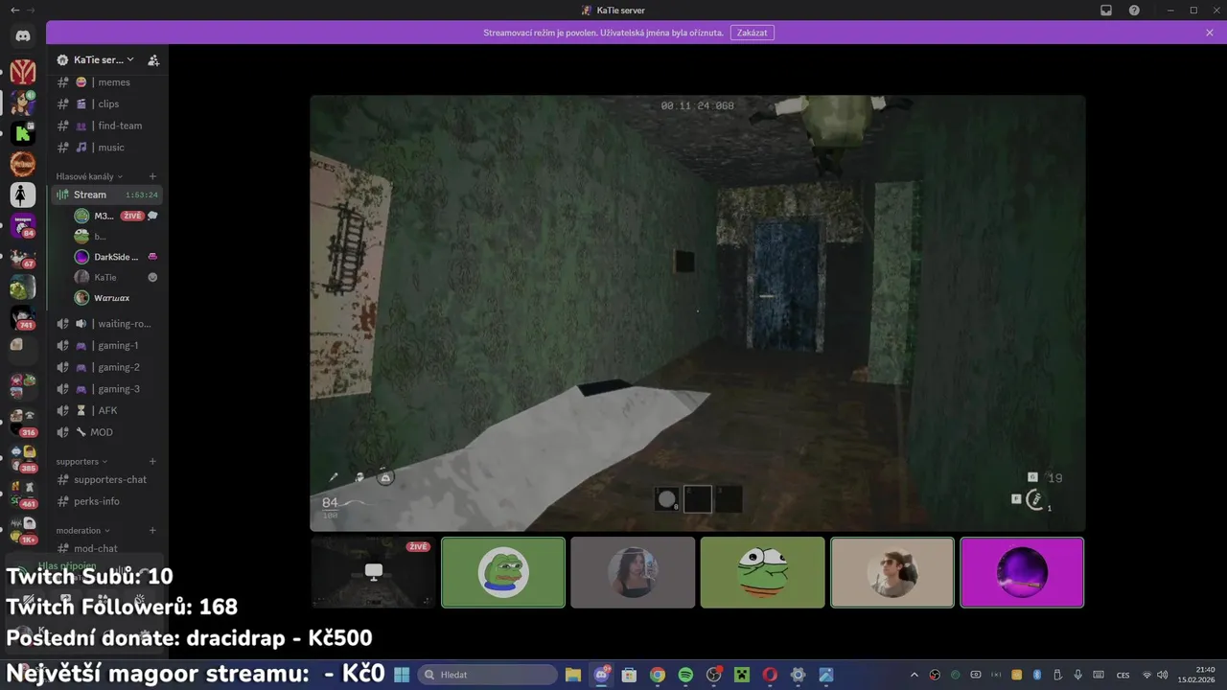Viewport: 1227px width, 690px height.
Task: Add a channel to supporters category
Action: click(152, 461)
